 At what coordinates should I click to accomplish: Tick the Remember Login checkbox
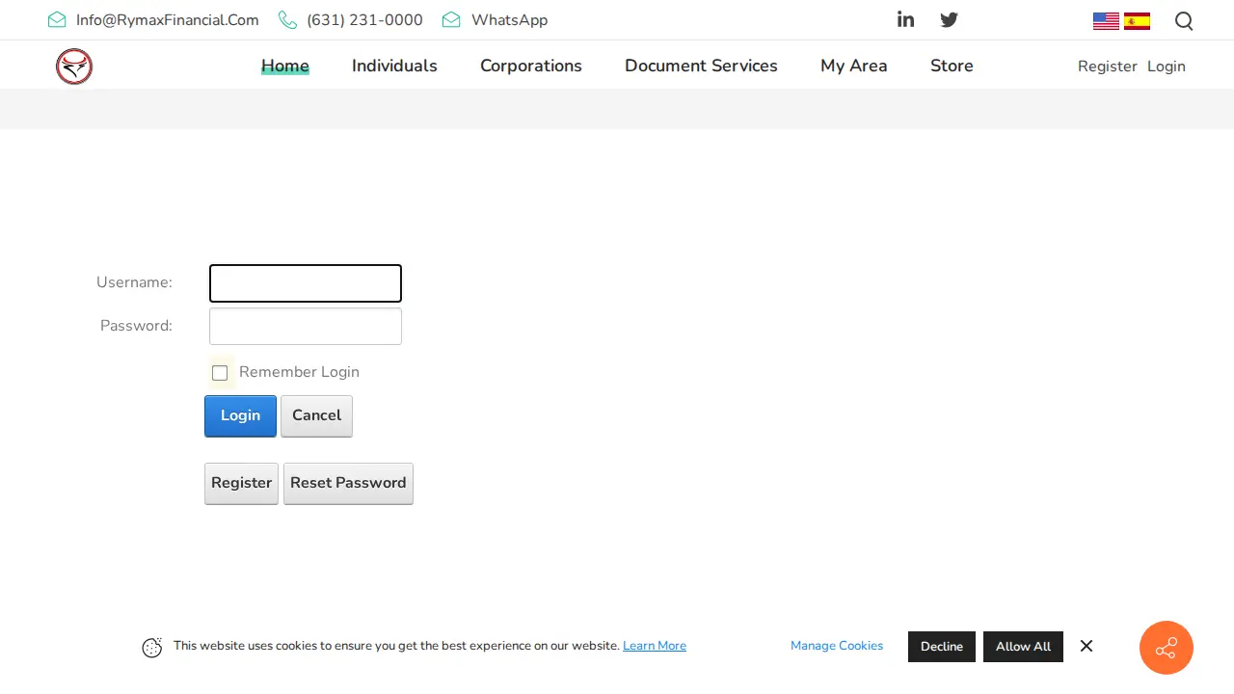[220, 373]
